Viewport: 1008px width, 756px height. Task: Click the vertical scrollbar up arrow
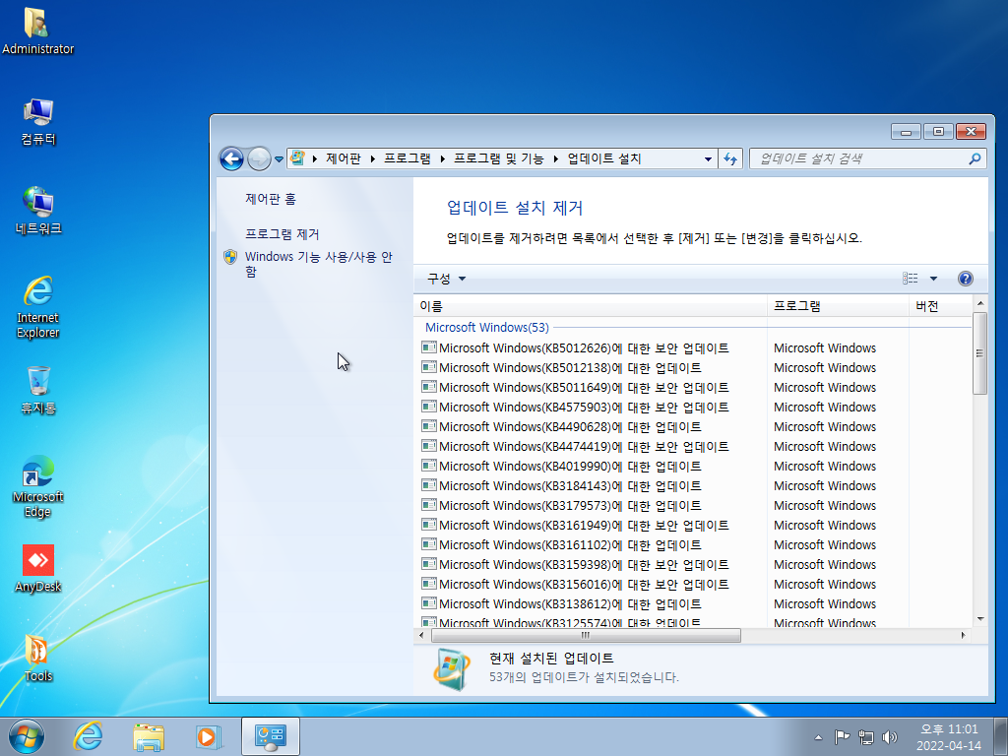point(979,303)
